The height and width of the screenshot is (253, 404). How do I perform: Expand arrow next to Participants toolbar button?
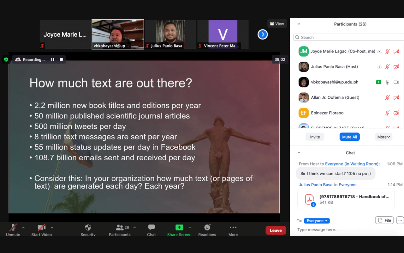click(x=134, y=227)
